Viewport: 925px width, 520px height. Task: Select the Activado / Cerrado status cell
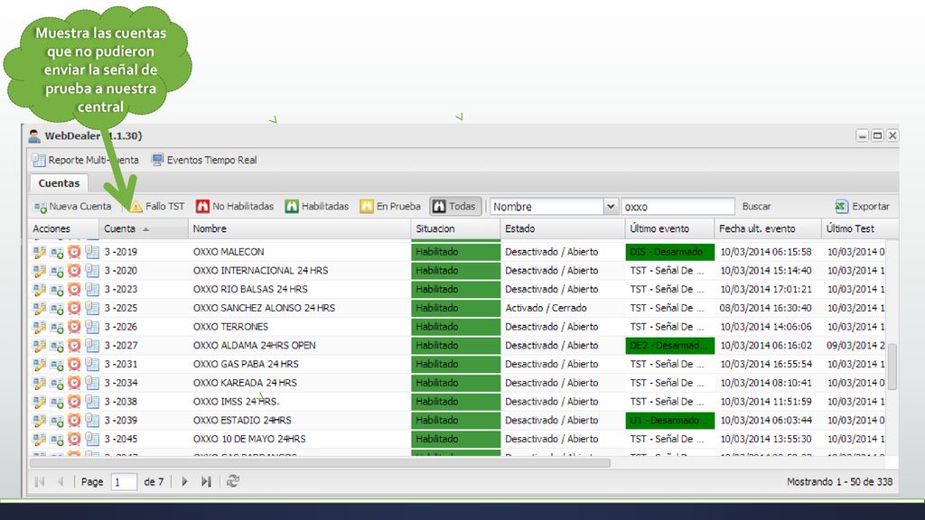562,308
